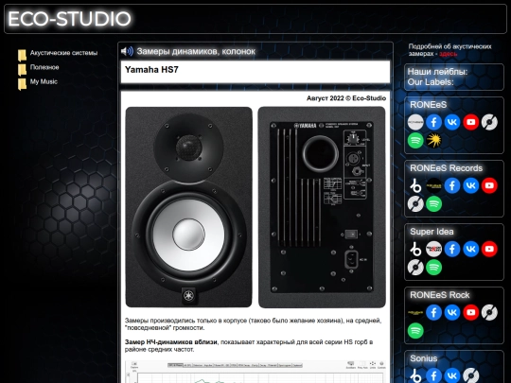
Task: Click the RONEeS Records label heading
Action: coord(446,168)
